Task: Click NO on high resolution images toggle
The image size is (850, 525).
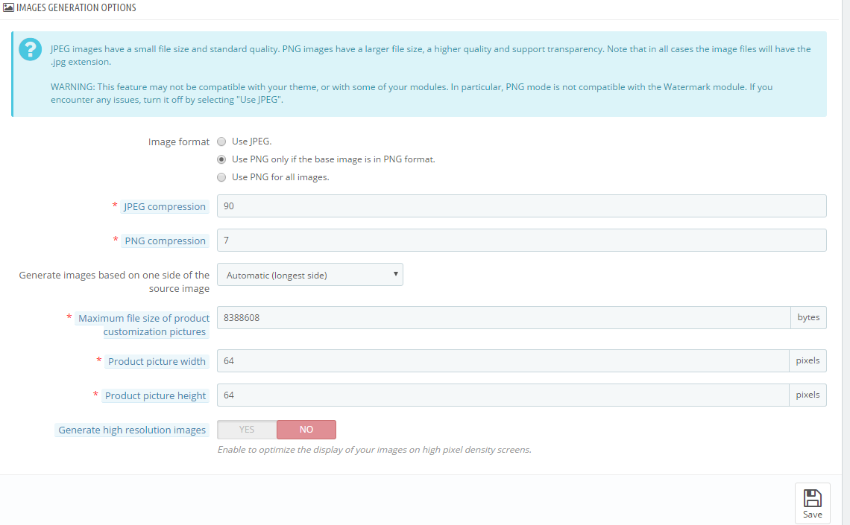Action: click(x=306, y=430)
